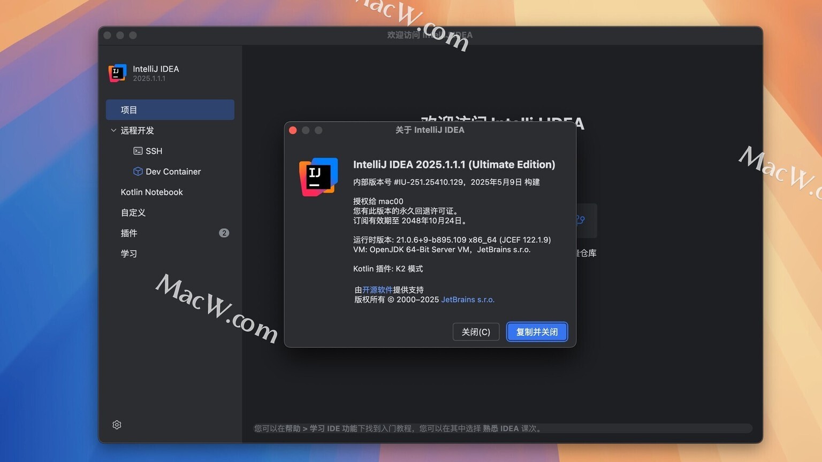Click the SSH terminal icon
The height and width of the screenshot is (462, 822).
(138, 151)
